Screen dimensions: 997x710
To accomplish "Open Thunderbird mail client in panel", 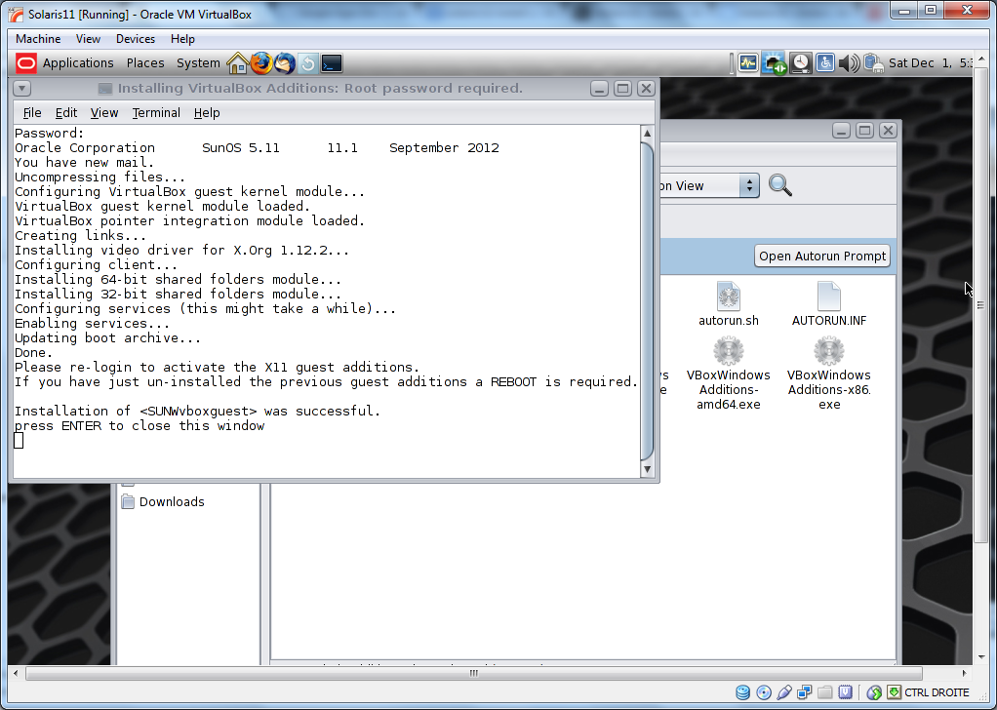I will click(x=284, y=63).
